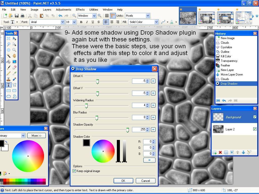Click the Zoom In magnifier in toolbar

tap(99, 16)
